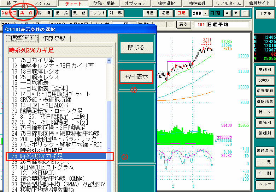Select item 25 200日線形回帰・パラボリック

click(57, 139)
